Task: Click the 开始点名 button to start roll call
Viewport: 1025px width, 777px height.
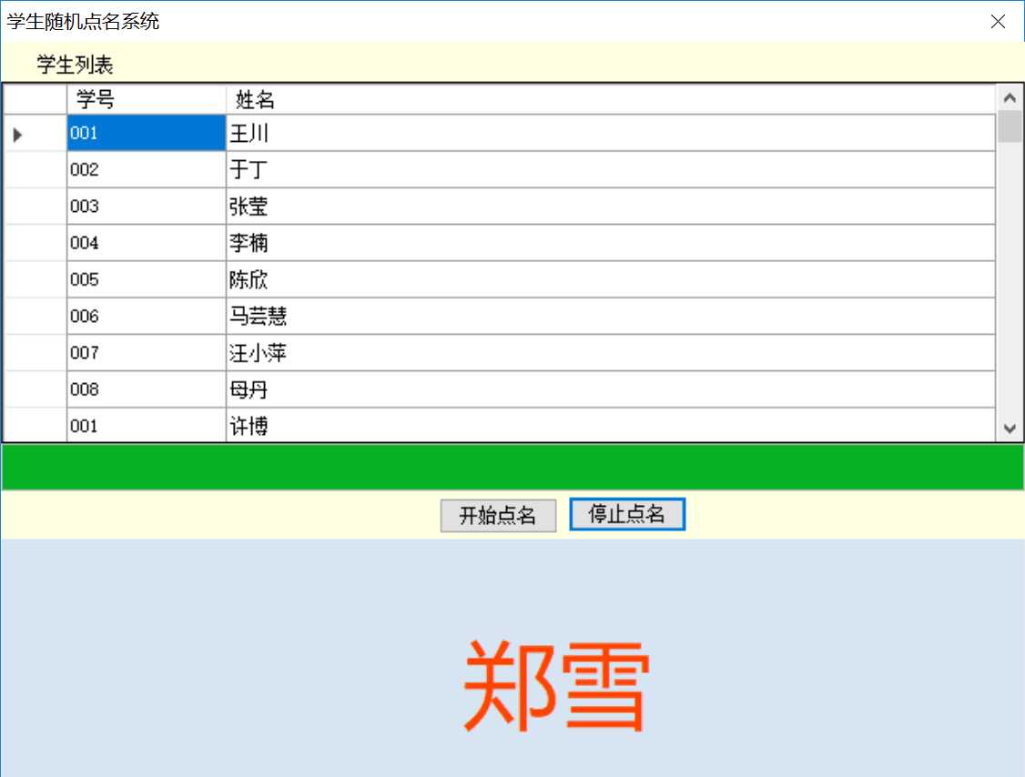Action: pos(498,514)
